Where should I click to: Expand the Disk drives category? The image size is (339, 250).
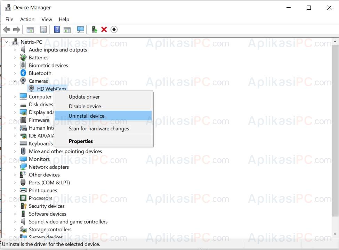click(x=15, y=105)
